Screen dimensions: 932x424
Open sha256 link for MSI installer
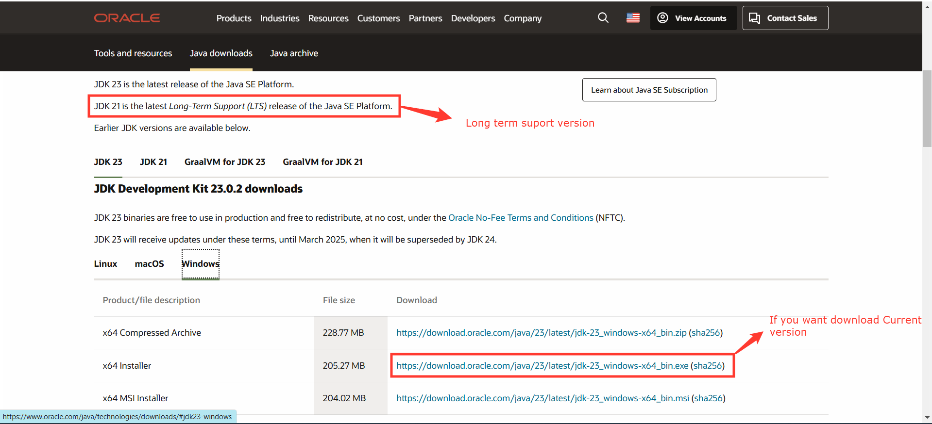pos(709,398)
